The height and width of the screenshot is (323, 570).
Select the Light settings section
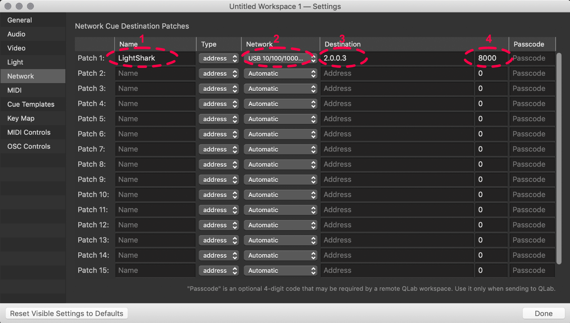tap(33, 62)
